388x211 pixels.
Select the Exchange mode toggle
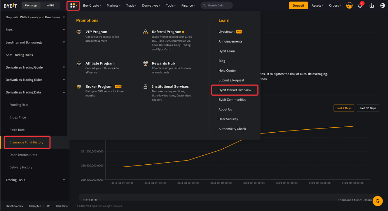pyautogui.click(x=31, y=6)
